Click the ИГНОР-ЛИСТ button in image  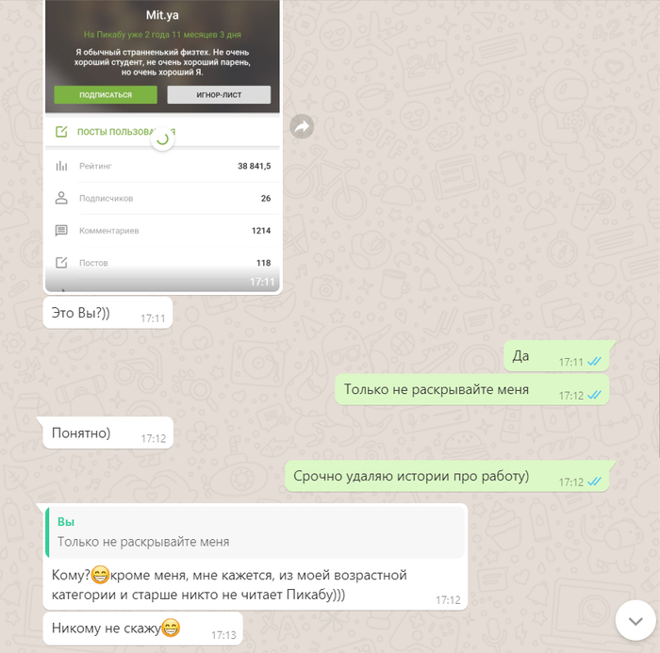(219, 94)
